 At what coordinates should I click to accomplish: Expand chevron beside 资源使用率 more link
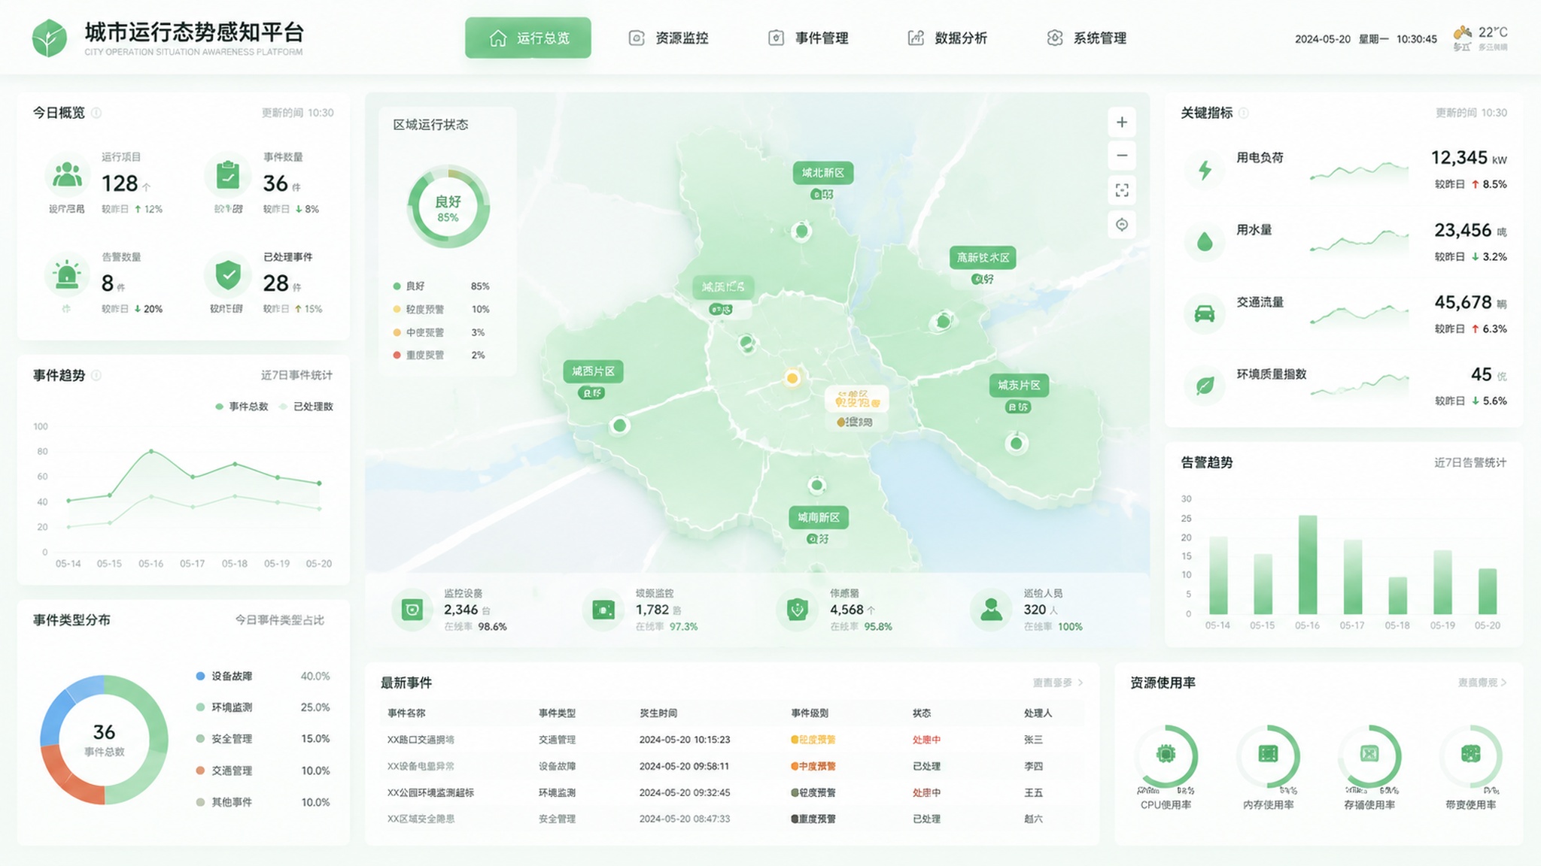[1504, 683]
